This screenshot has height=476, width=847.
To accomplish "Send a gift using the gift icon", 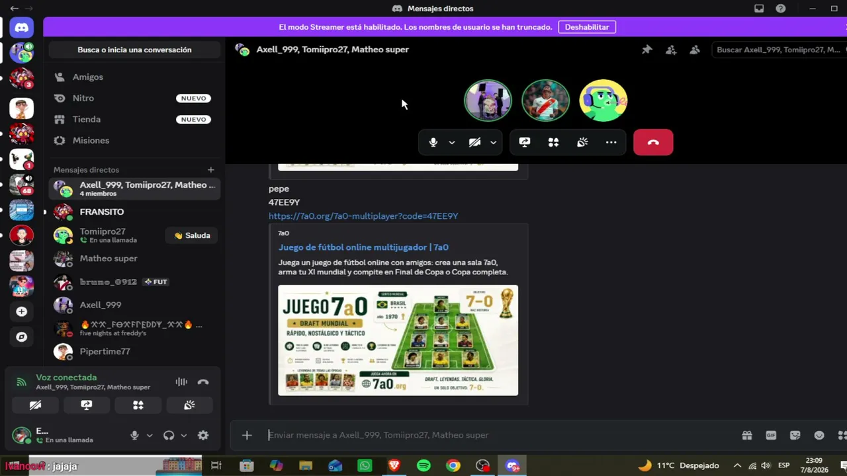I will point(747,435).
